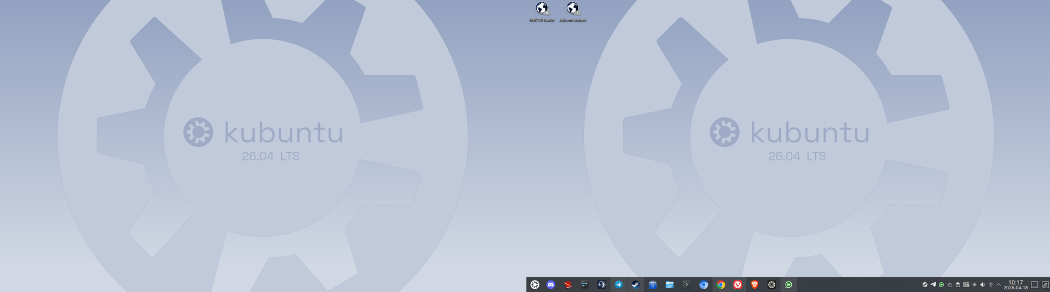Open Google Chrome from the taskbar
Screen dimensions: 1050x292
click(721, 284)
